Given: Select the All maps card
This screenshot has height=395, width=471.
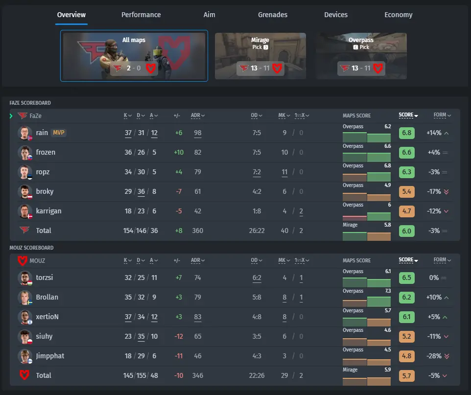Looking at the screenshot, I should coord(134,56).
